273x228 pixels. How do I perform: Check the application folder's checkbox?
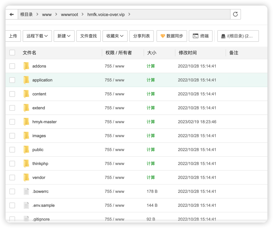12,80
